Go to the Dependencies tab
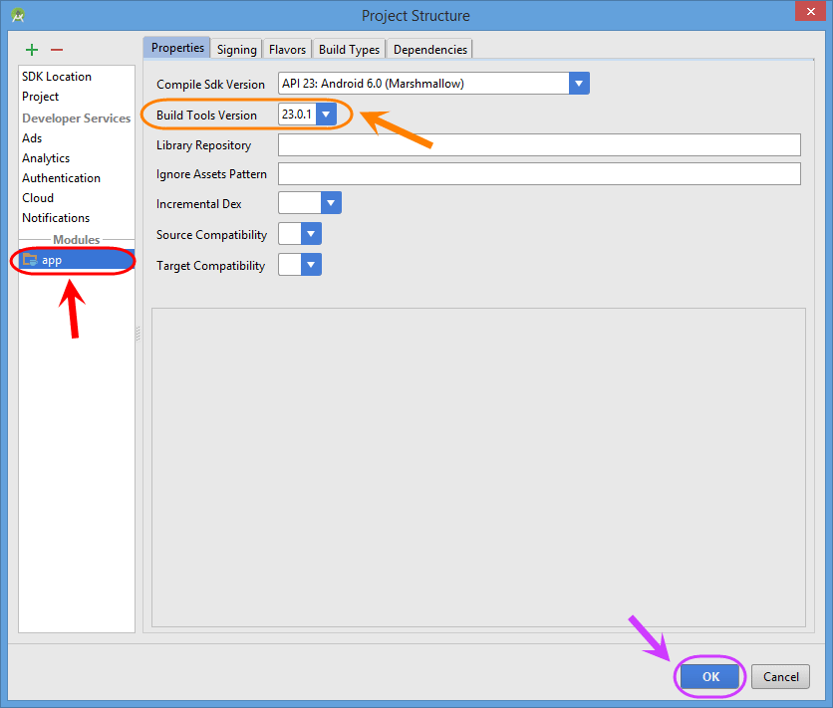The width and height of the screenshot is (833, 708). pos(429,50)
